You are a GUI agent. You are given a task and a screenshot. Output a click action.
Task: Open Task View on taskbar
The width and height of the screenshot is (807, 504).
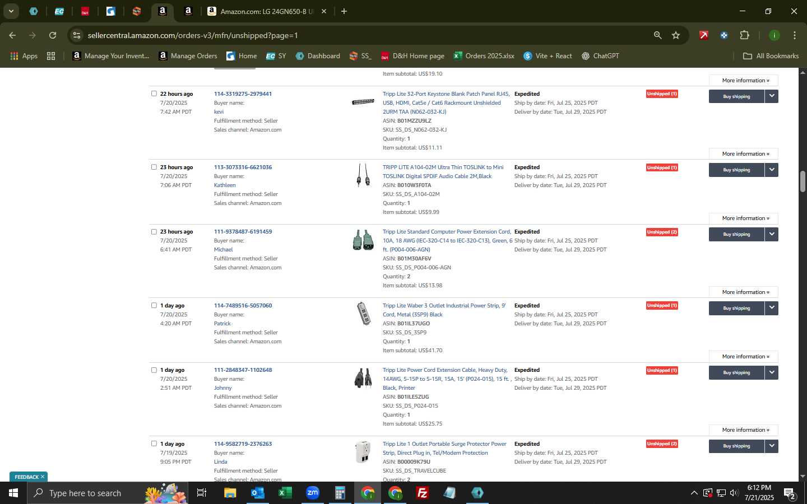click(202, 493)
